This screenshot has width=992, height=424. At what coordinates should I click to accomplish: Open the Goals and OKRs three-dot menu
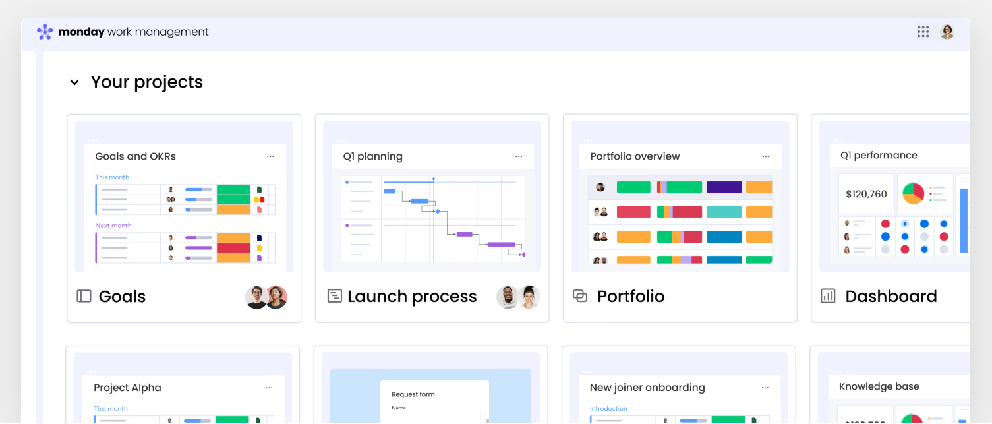270,156
